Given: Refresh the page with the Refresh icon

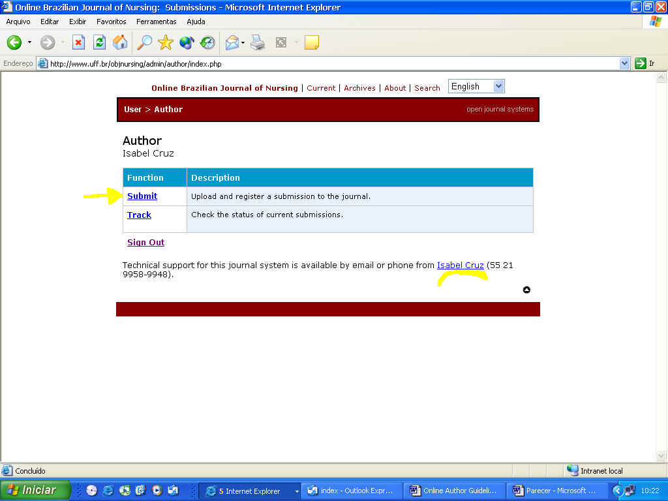Looking at the screenshot, I should click(99, 43).
